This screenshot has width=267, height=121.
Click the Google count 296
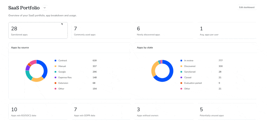coord(95,72)
